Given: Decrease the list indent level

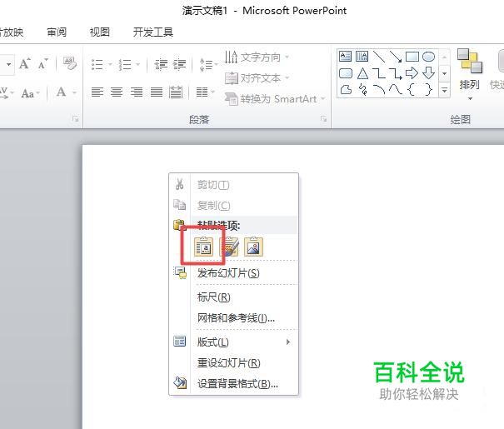Looking at the screenshot, I should click(x=161, y=65).
